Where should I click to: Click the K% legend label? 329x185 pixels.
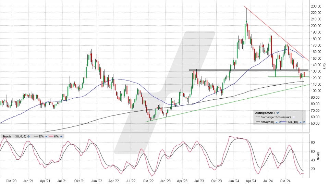coord(56,136)
